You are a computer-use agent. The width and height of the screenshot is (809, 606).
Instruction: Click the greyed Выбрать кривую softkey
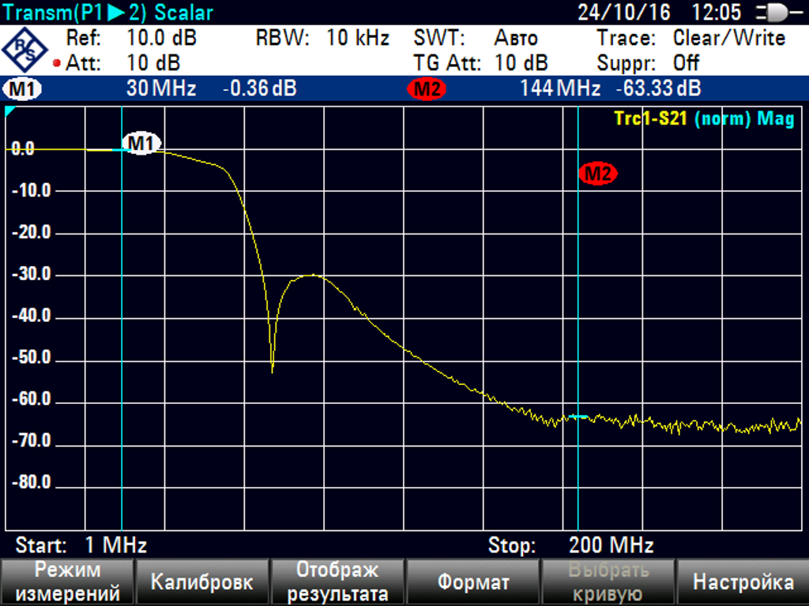608,582
